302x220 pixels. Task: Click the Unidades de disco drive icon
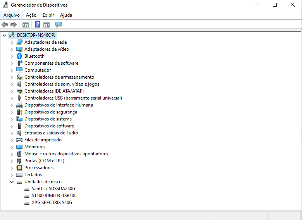point(19,182)
